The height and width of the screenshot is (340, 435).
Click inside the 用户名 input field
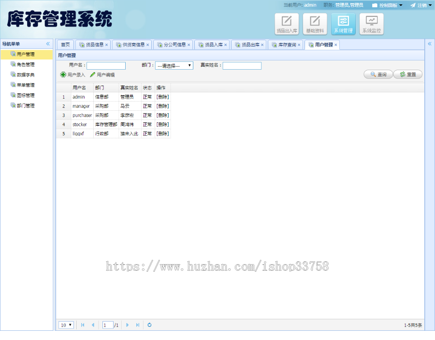click(106, 65)
